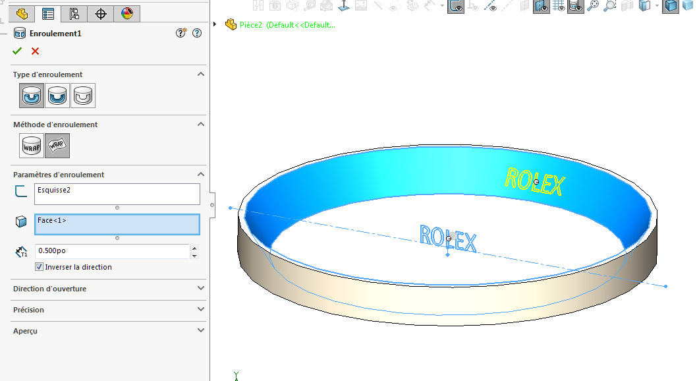
Task: Expand the Direction d'ouverture section
Action: click(x=201, y=288)
